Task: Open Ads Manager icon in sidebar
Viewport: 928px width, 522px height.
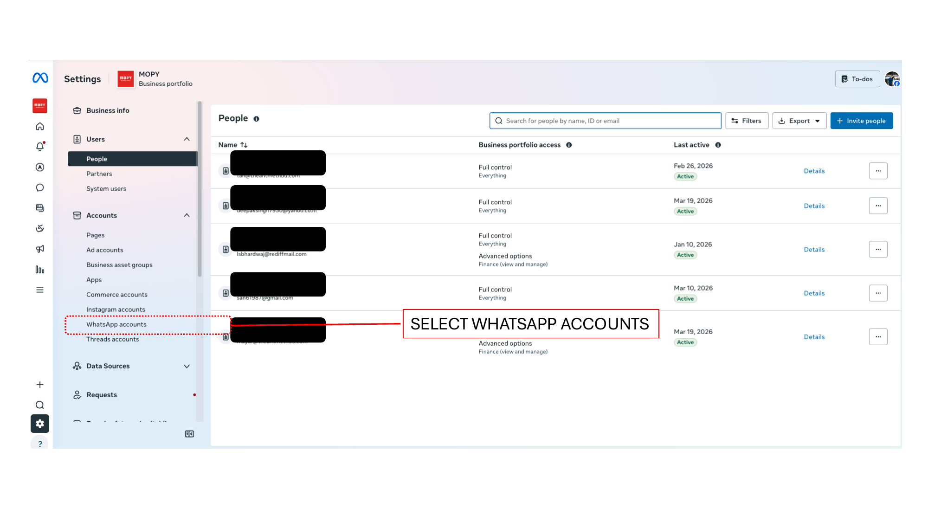Action: pos(40,167)
